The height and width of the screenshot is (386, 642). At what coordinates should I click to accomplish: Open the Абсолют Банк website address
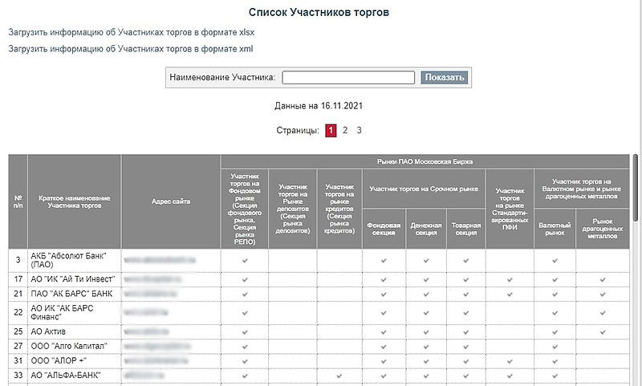pos(160,260)
